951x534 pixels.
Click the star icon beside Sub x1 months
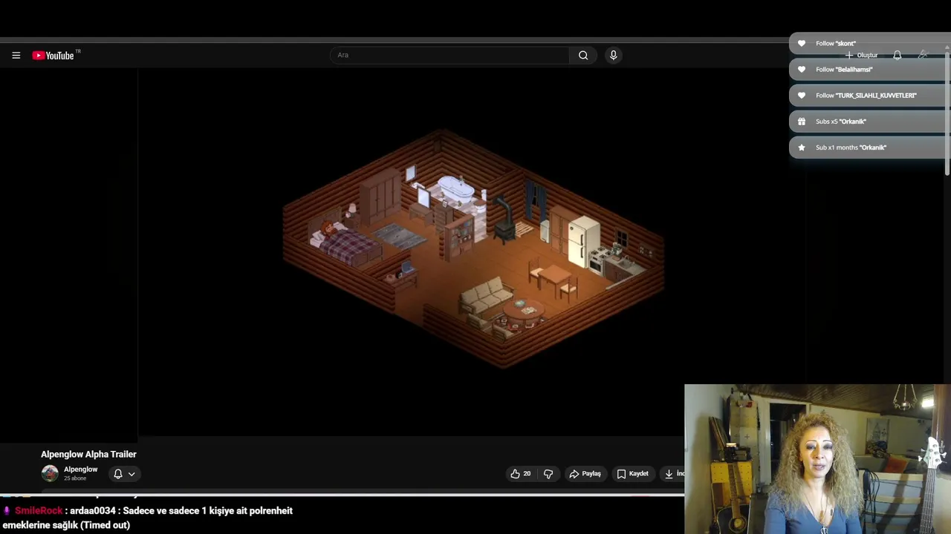(x=801, y=148)
